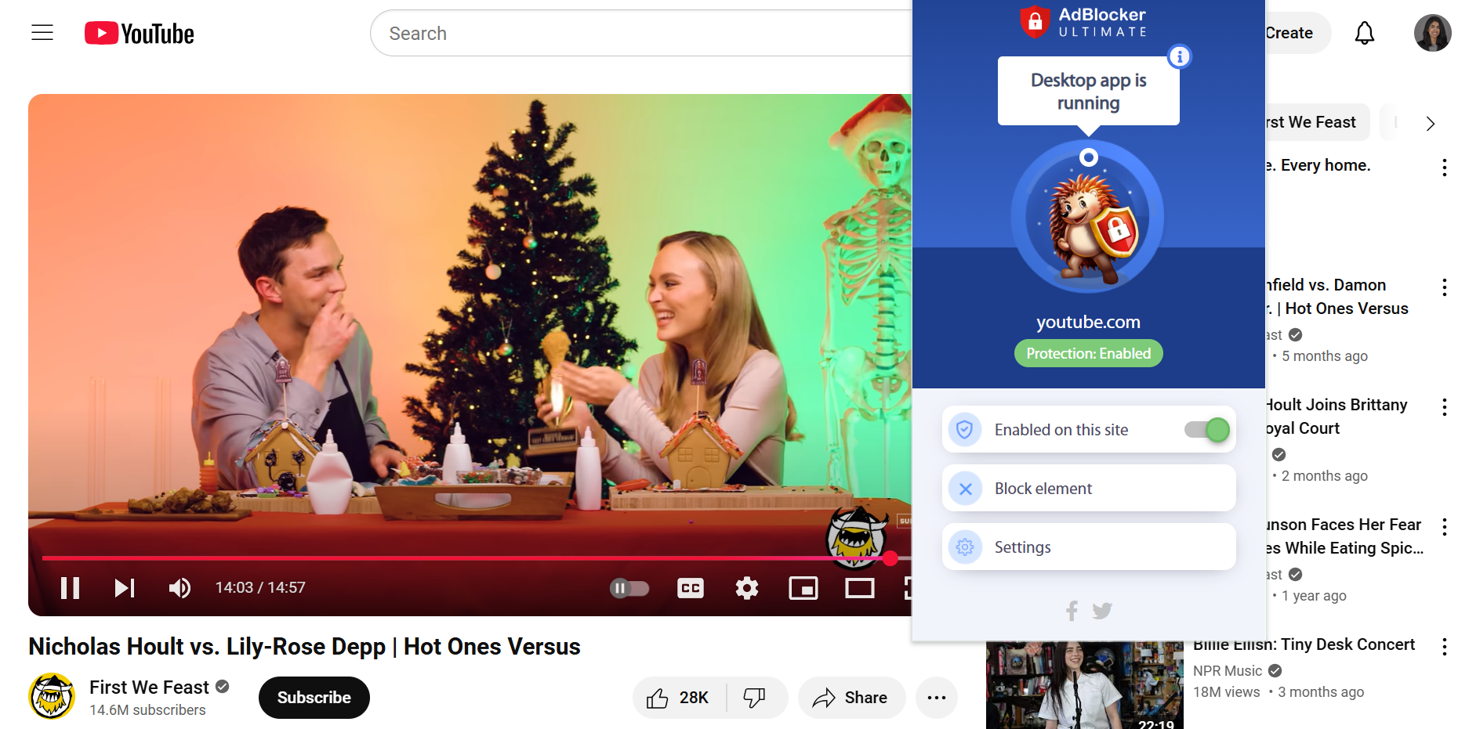The width and height of the screenshot is (1469, 729).
Task: Open more actions menu beside Share
Action: click(937, 698)
